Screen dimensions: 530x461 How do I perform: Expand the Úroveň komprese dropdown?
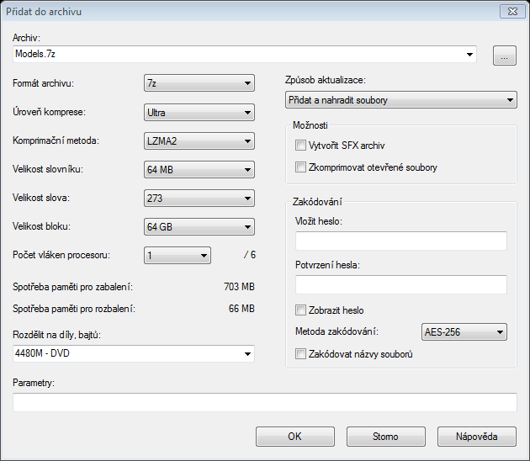tap(199, 112)
